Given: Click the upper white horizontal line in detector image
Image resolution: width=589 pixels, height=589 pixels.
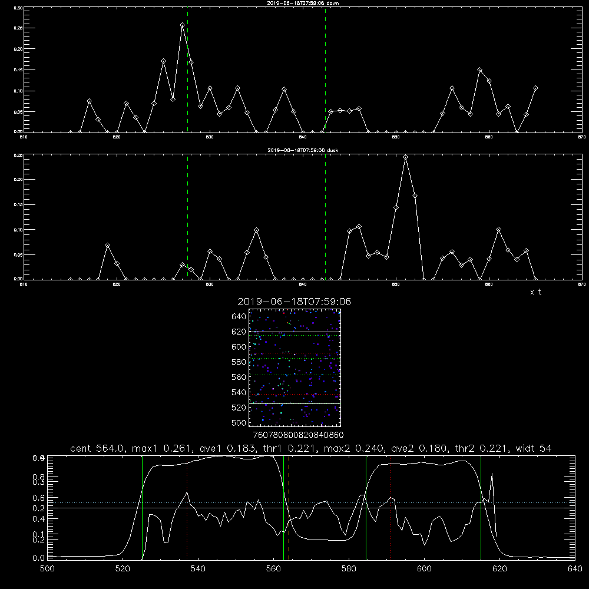Looking at the screenshot, I should coord(294,332).
